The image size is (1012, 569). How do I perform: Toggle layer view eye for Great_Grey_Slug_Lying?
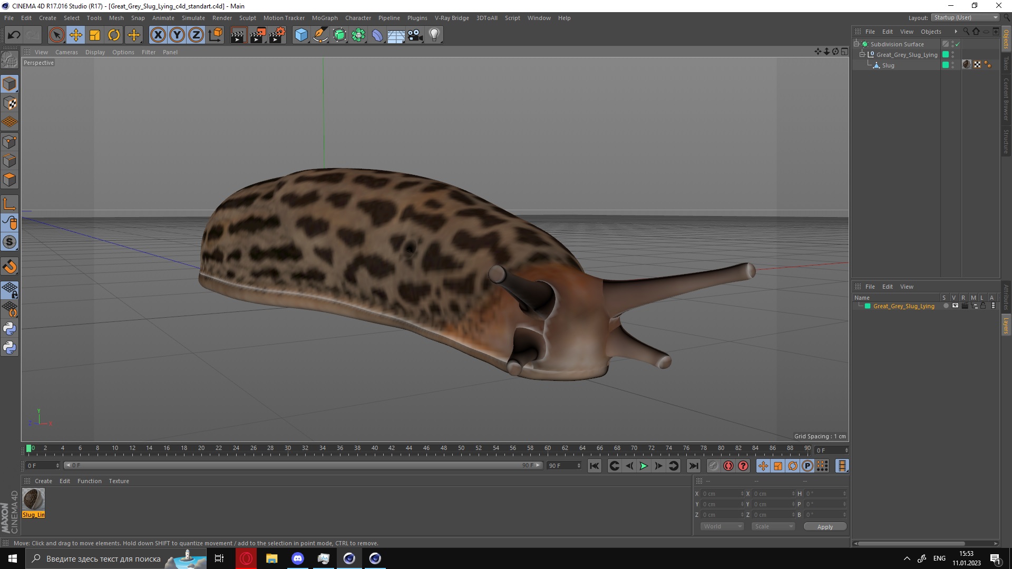pos(955,306)
